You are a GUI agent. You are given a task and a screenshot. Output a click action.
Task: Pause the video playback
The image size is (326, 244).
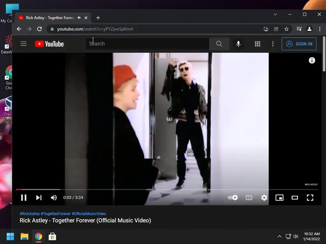pos(24,198)
